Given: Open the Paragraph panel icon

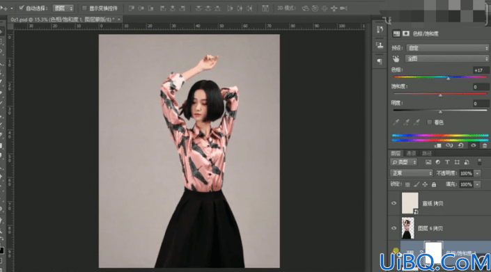Looking at the screenshot, I should click(380, 61).
